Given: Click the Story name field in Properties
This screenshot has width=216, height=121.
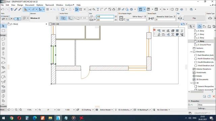Looking at the screenshot, I should pyautogui.click(x=206, y=105).
